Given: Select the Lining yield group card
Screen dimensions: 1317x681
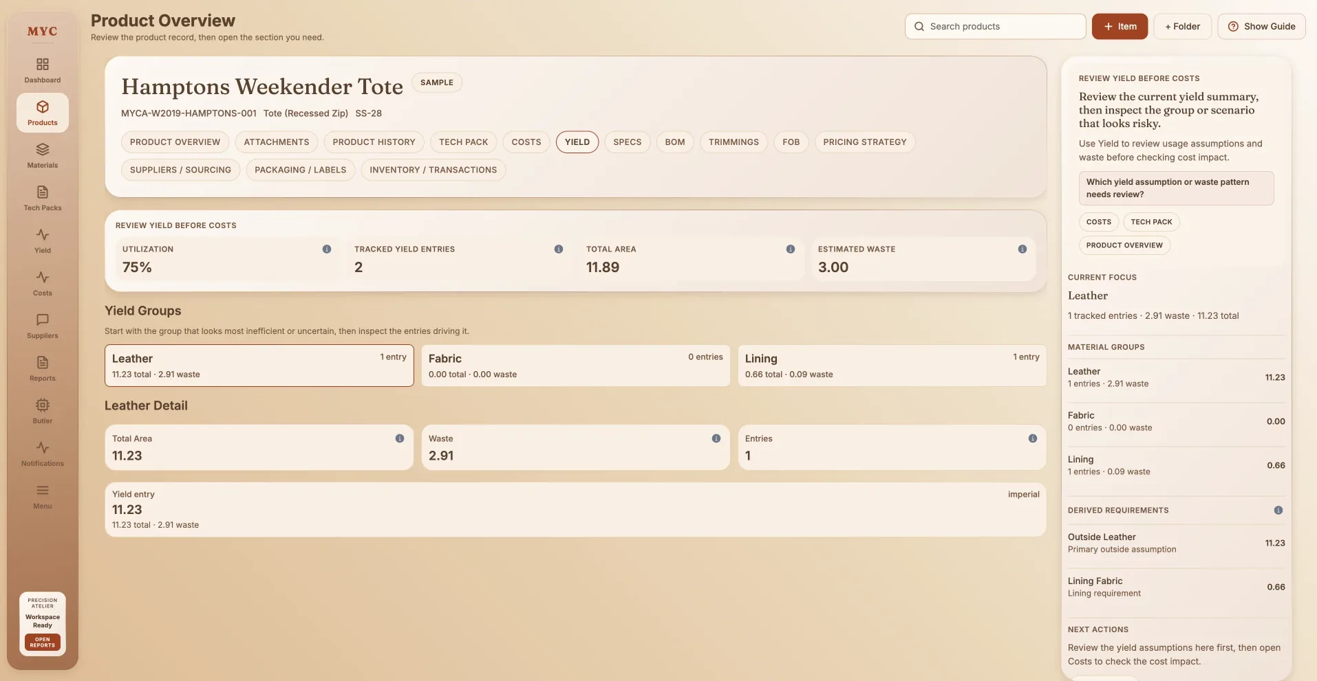Looking at the screenshot, I should 892,366.
